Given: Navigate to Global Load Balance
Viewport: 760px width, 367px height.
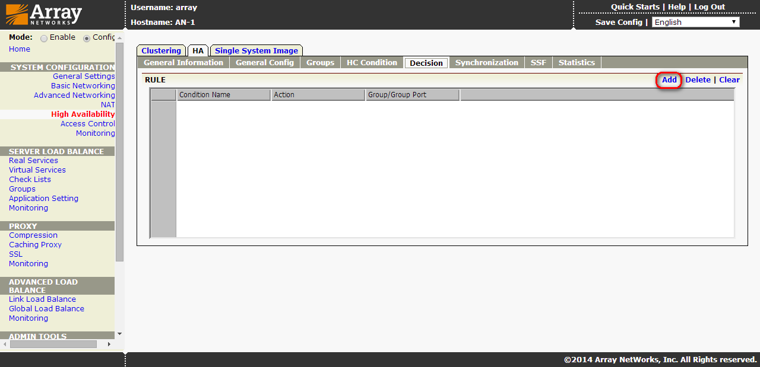Looking at the screenshot, I should 46,309.
